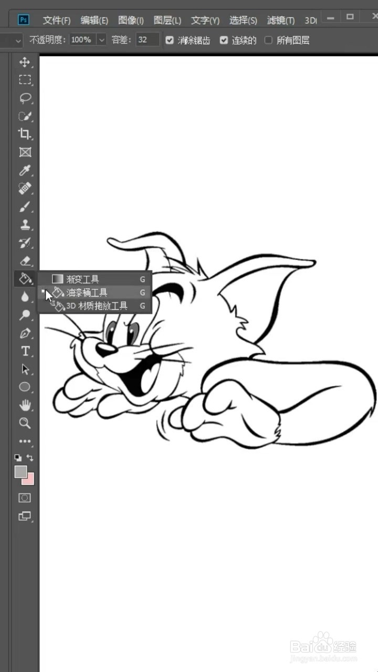Image resolution: width=378 pixels, height=672 pixels.
Task: Select the Zoom tool
Action: pyautogui.click(x=25, y=423)
